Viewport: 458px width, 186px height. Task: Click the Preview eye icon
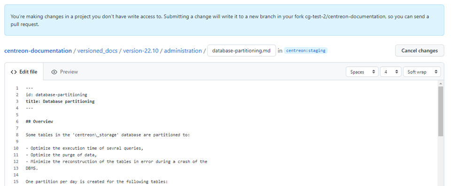[54, 72]
